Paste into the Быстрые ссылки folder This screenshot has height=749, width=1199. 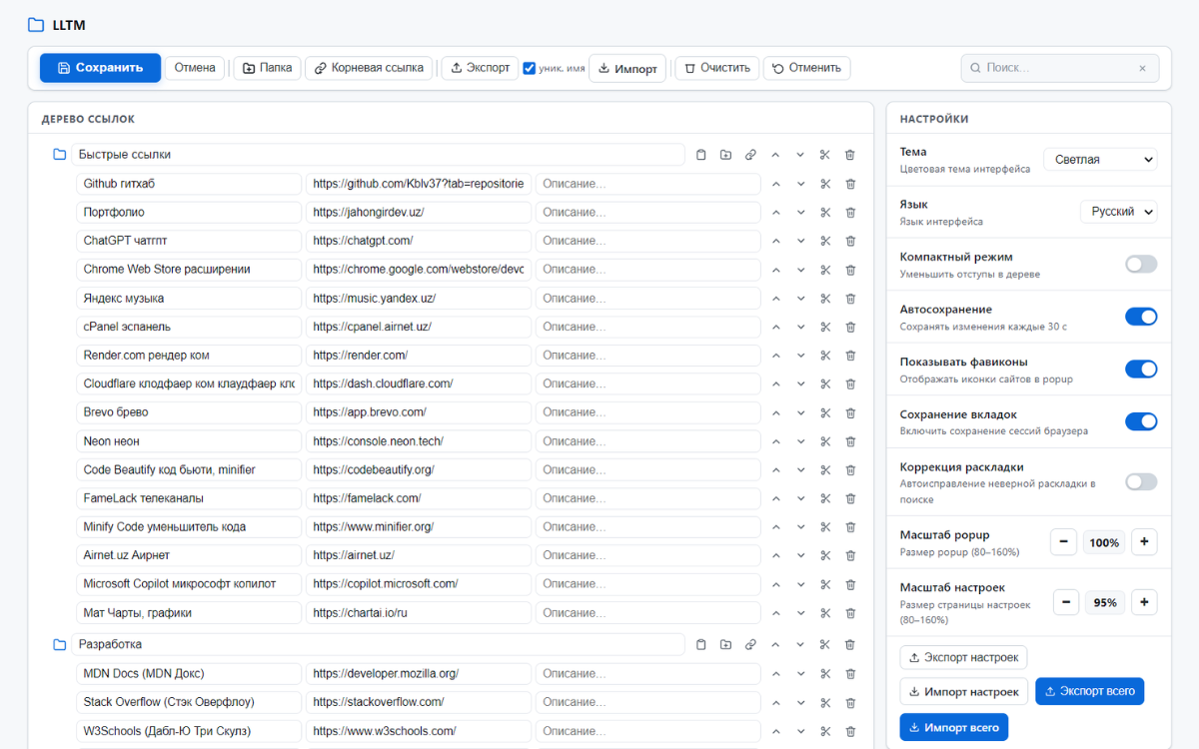pos(700,155)
